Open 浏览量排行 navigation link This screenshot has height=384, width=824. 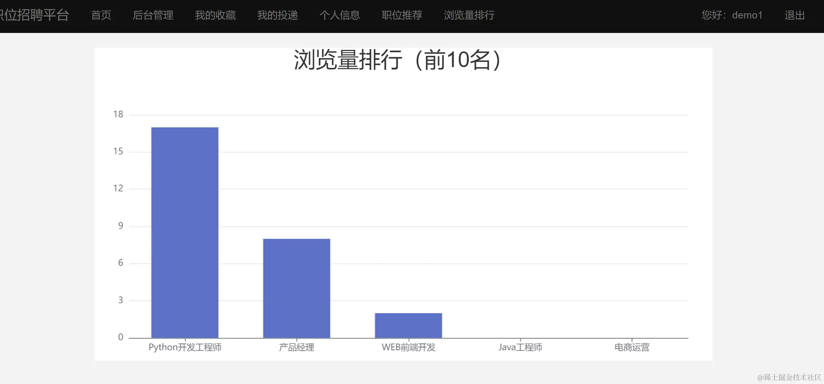click(x=469, y=15)
